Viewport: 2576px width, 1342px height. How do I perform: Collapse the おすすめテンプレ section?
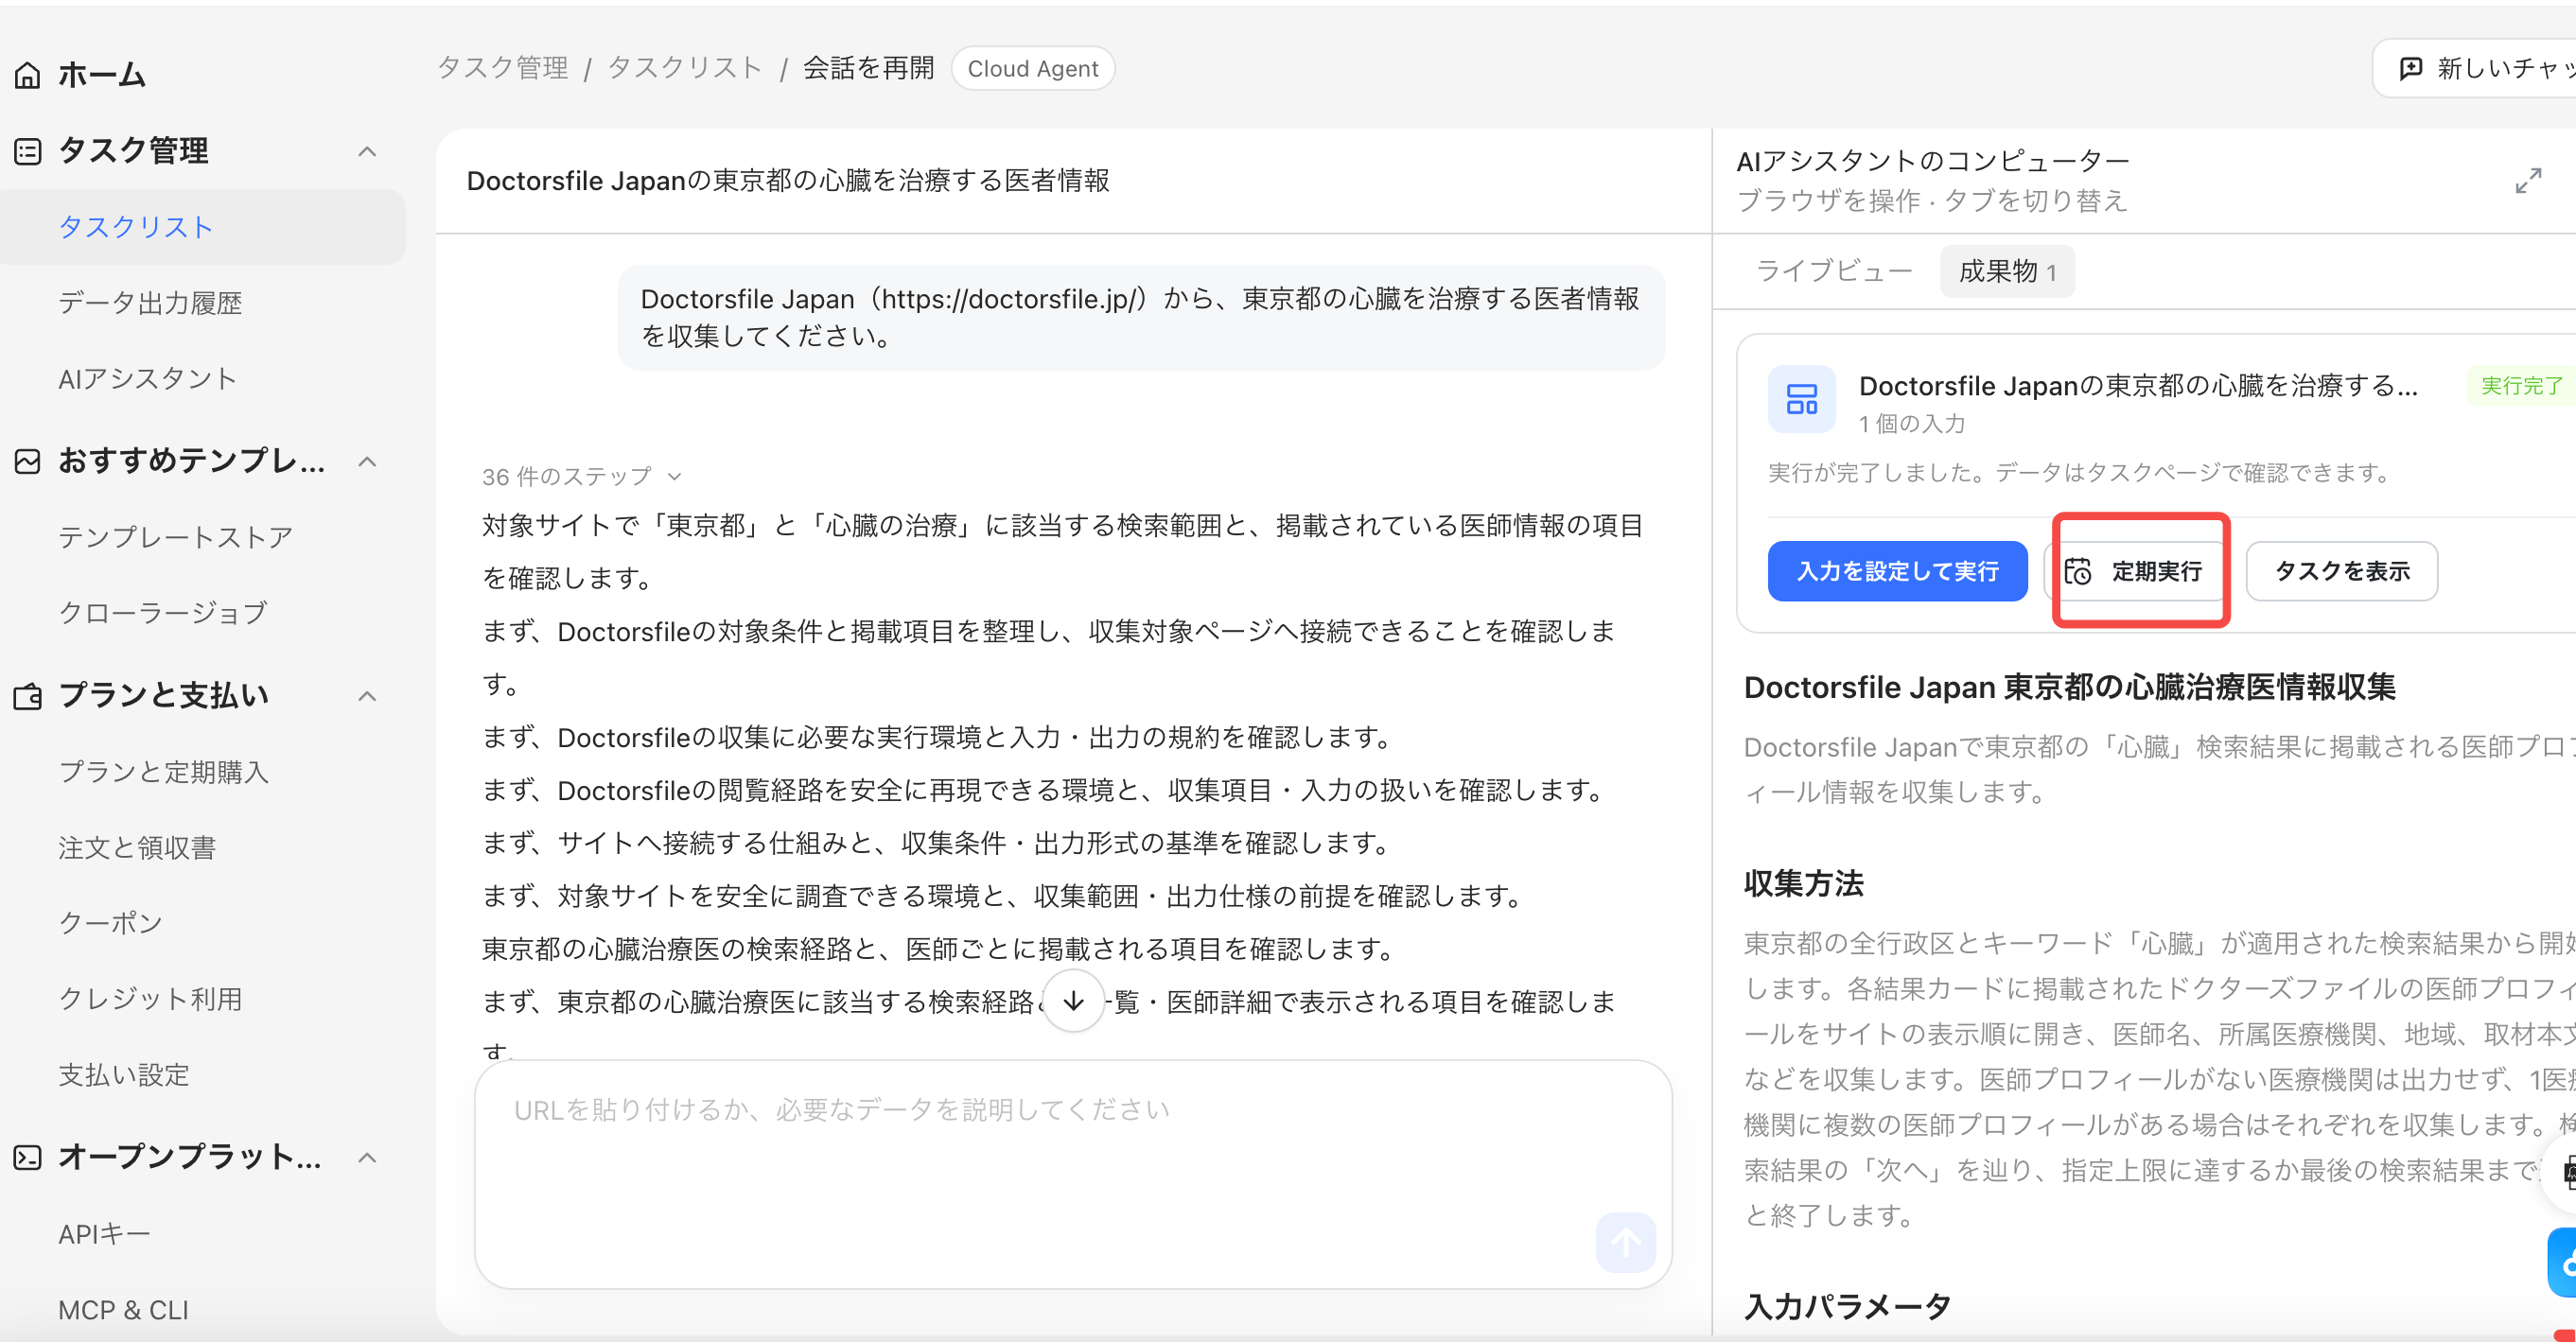click(x=367, y=461)
